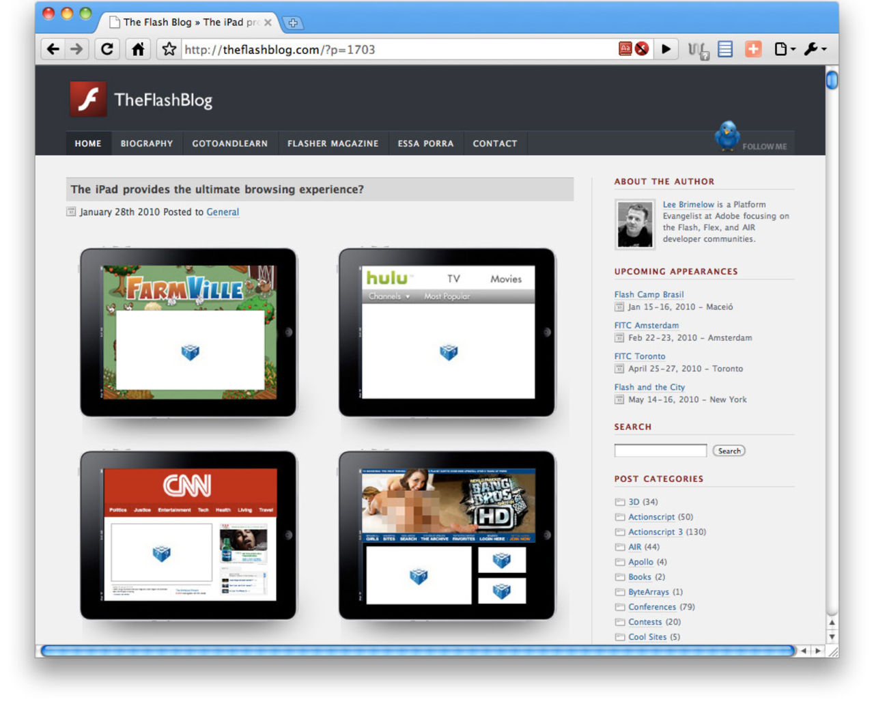The width and height of the screenshot is (874, 706).
Task: Open the Biography navigation menu item
Action: [147, 143]
